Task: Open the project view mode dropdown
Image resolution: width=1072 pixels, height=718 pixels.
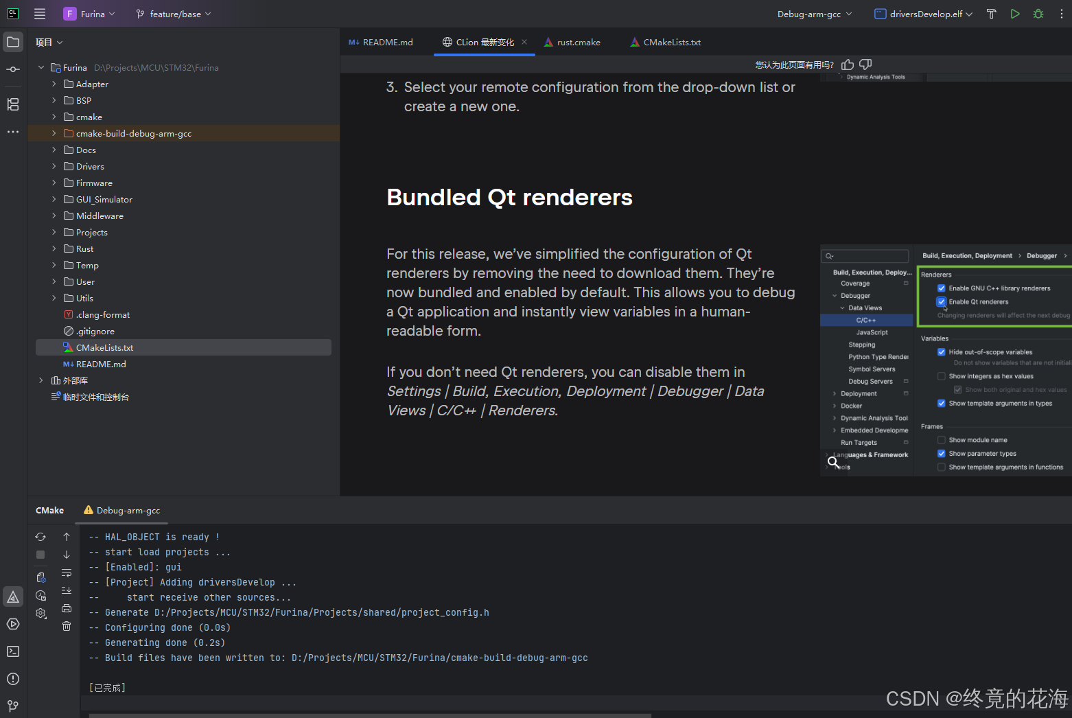Action: [x=49, y=43]
